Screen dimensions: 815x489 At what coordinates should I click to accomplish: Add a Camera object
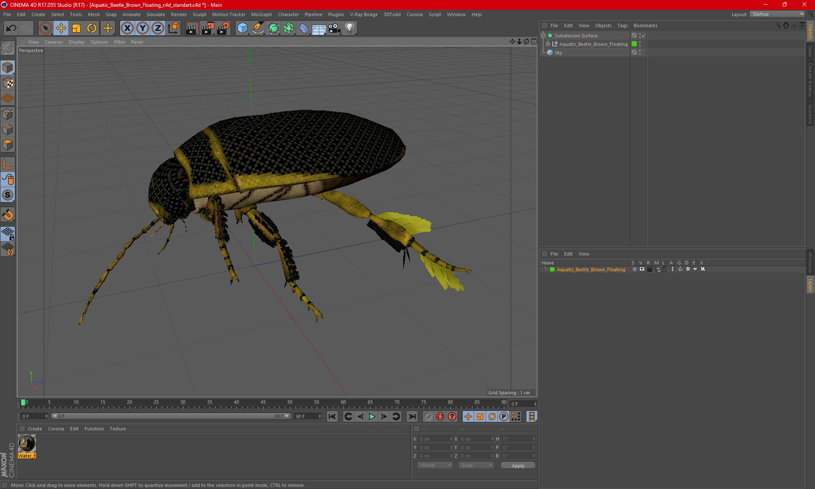tap(334, 28)
